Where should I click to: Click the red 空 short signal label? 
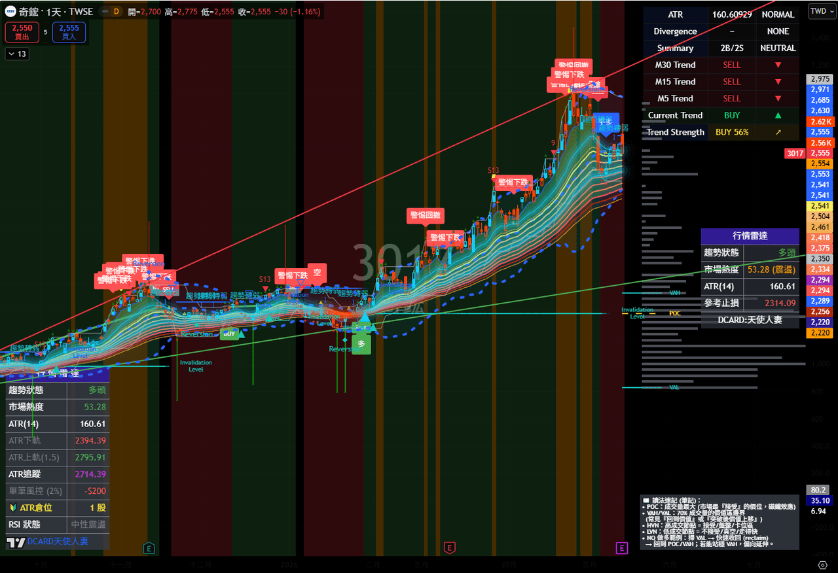tap(317, 272)
